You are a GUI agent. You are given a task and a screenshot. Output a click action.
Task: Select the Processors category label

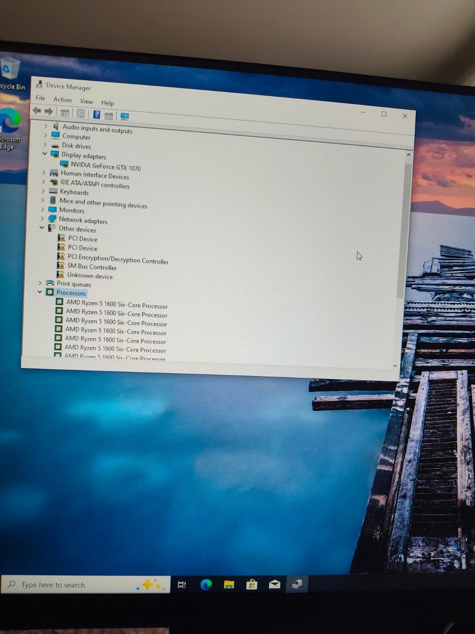pos(71,293)
